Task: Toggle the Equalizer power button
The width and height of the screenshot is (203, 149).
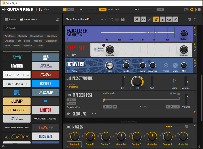Action: pyautogui.click(x=195, y=28)
